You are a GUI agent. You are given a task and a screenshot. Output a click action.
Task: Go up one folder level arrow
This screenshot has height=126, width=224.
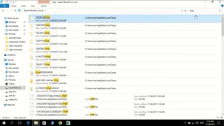(x=15, y=10)
